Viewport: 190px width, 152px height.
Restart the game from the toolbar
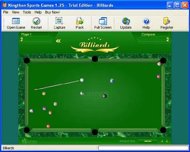[36, 23]
